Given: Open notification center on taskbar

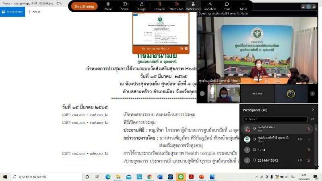Looking at the screenshot, I should (316, 177).
